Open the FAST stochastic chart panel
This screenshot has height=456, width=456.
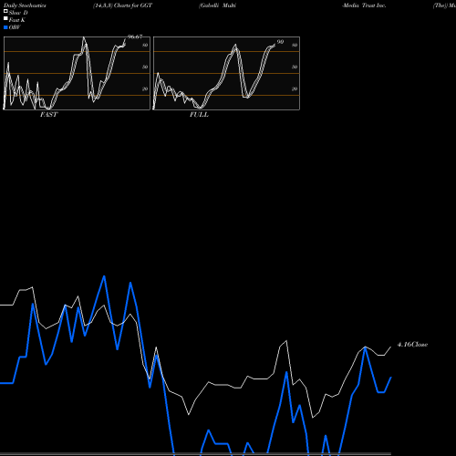coord(77,73)
